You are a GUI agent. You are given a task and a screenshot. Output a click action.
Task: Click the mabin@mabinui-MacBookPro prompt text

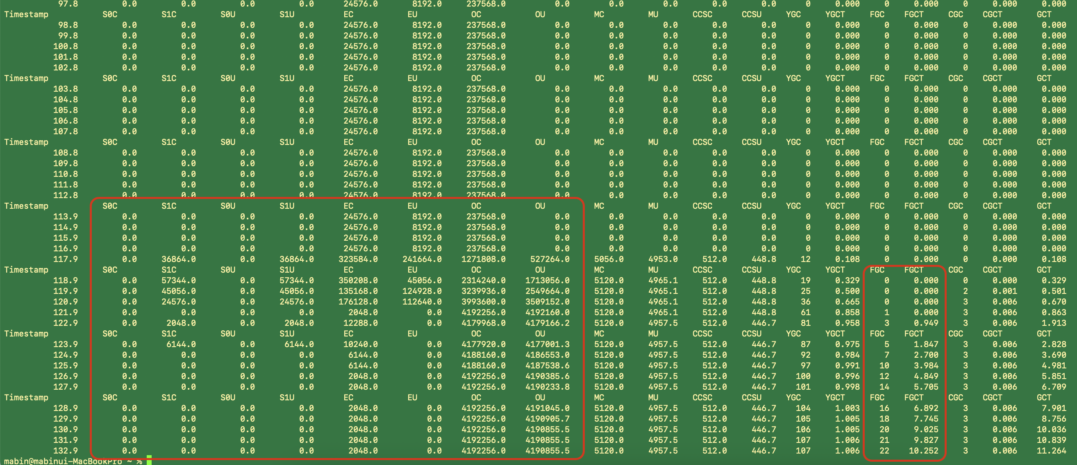pos(63,461)
